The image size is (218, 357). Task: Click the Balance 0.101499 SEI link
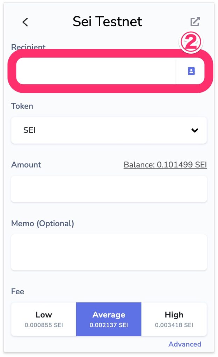coord(165,165)
